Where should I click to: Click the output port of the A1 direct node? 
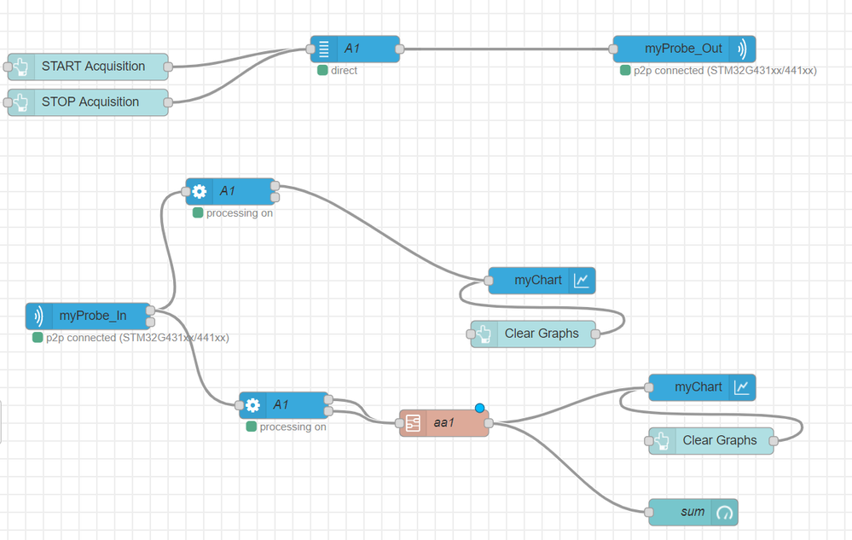click(399, 49)
